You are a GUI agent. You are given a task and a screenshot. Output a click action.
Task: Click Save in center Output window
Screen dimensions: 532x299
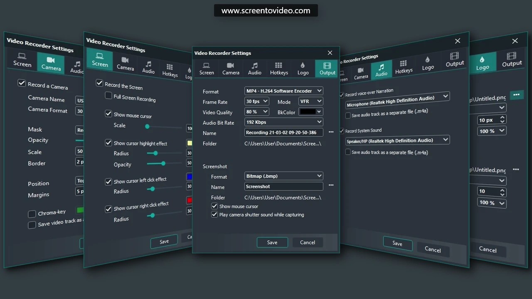[272, 242]
